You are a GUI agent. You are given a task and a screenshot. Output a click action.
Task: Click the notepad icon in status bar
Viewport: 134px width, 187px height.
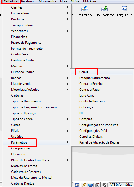click(x=77, y=185)
